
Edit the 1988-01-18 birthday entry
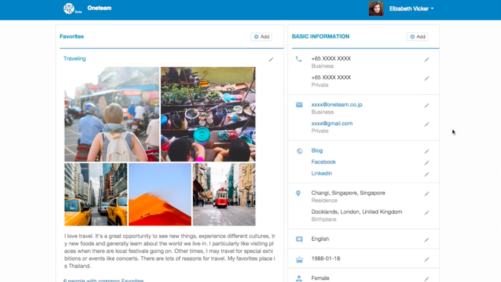pyautogui.click(x=427, y=259)
